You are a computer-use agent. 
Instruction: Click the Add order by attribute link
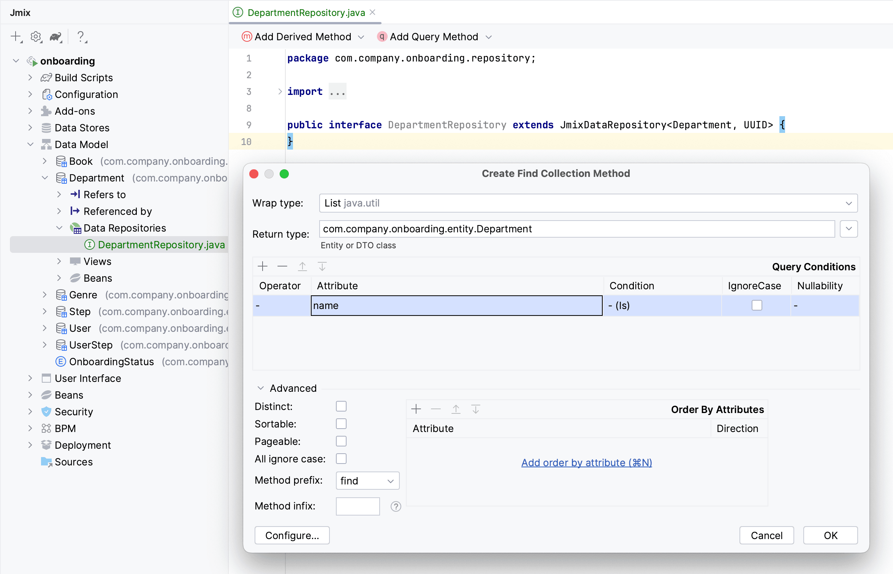tap(586, 462)
